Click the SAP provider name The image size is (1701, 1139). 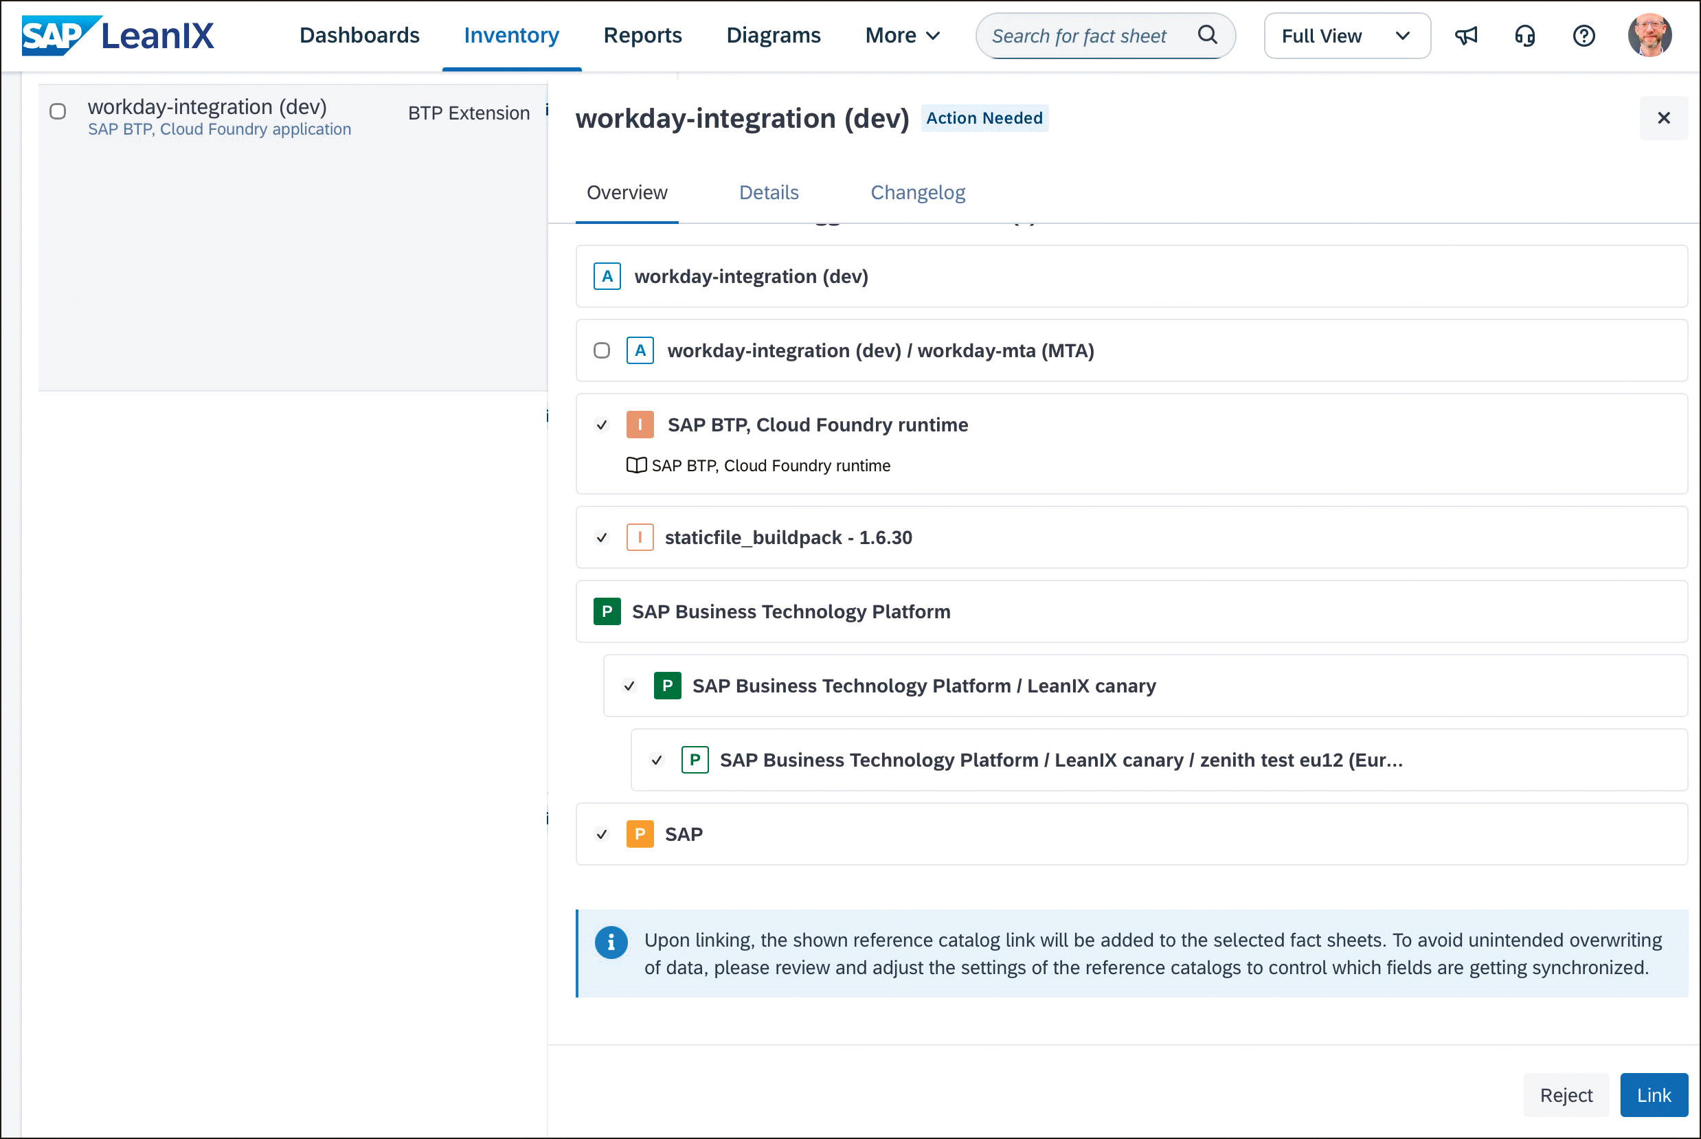(x=683, y=833)
